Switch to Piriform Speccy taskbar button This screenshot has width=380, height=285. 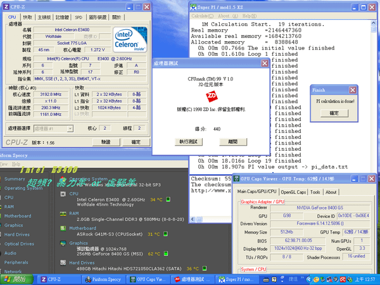pyautogui.click(x=104, y=279)
